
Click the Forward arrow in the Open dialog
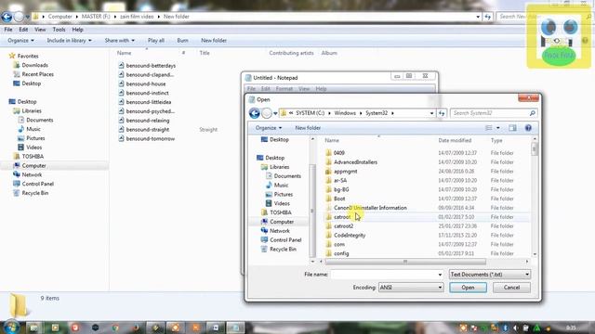click(267, 113)
